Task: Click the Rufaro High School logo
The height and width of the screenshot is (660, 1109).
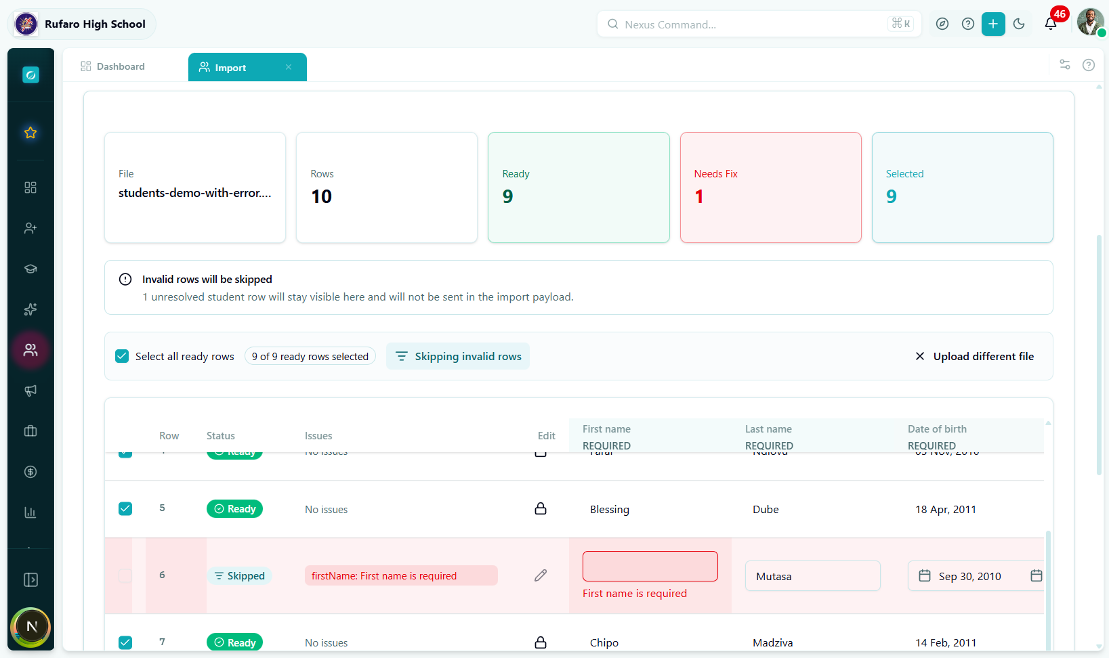Action: (26, 24)
